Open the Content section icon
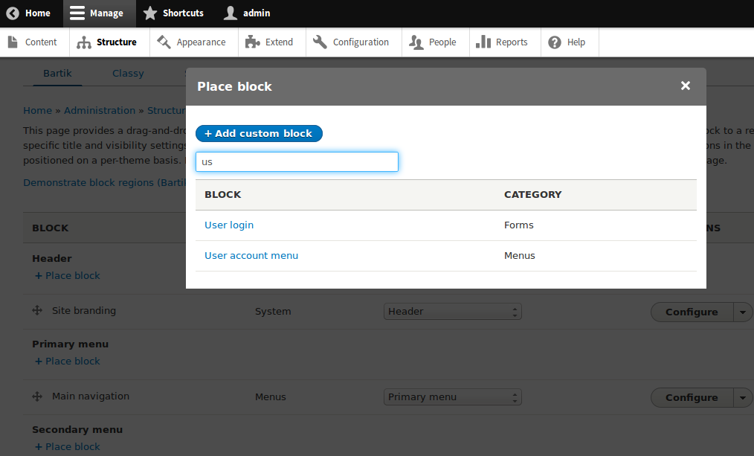The image size is (754, 456). [11, 42]
